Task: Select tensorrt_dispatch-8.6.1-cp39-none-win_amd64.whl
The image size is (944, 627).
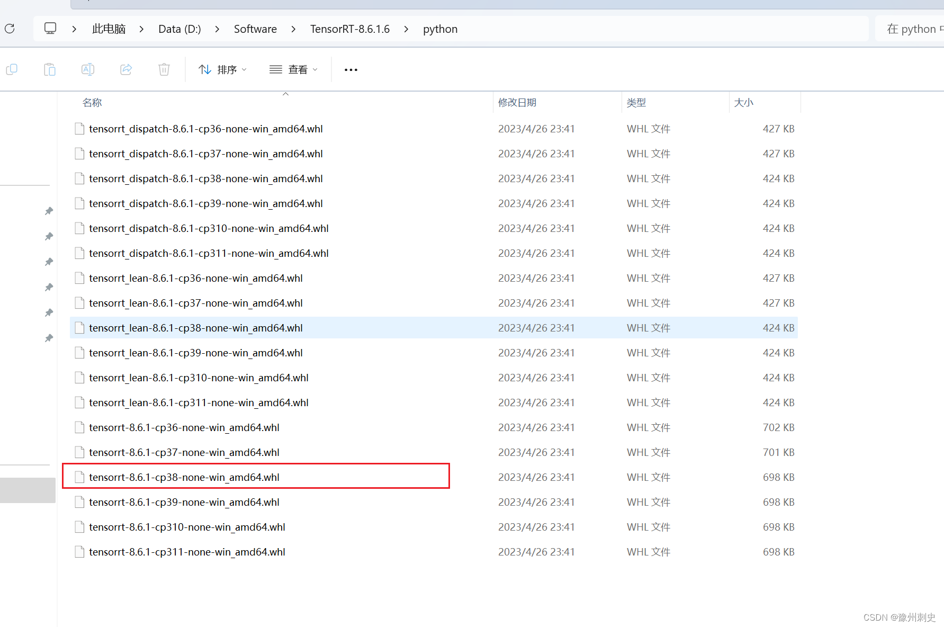Action: point(434,203)
